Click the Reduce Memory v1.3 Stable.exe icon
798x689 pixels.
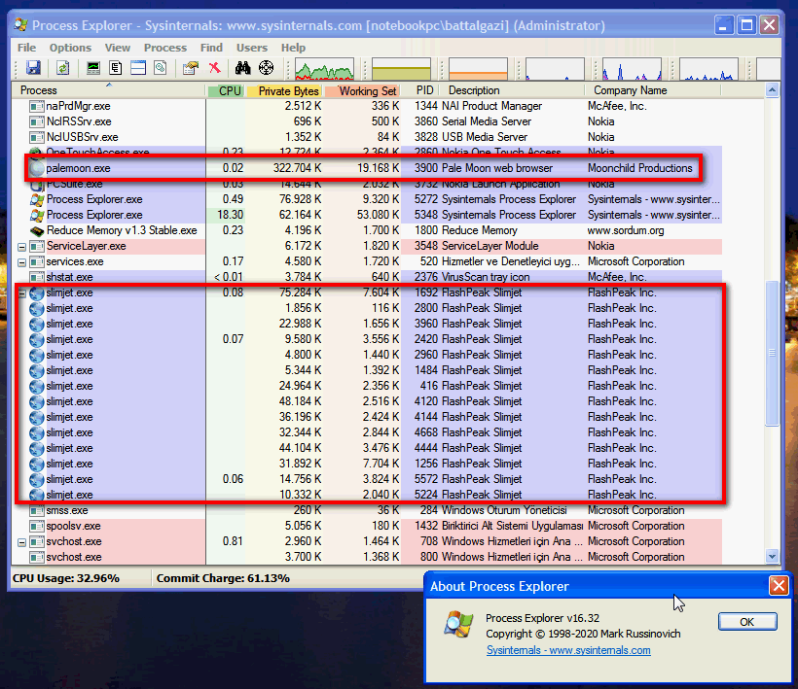tap(37, 230)
